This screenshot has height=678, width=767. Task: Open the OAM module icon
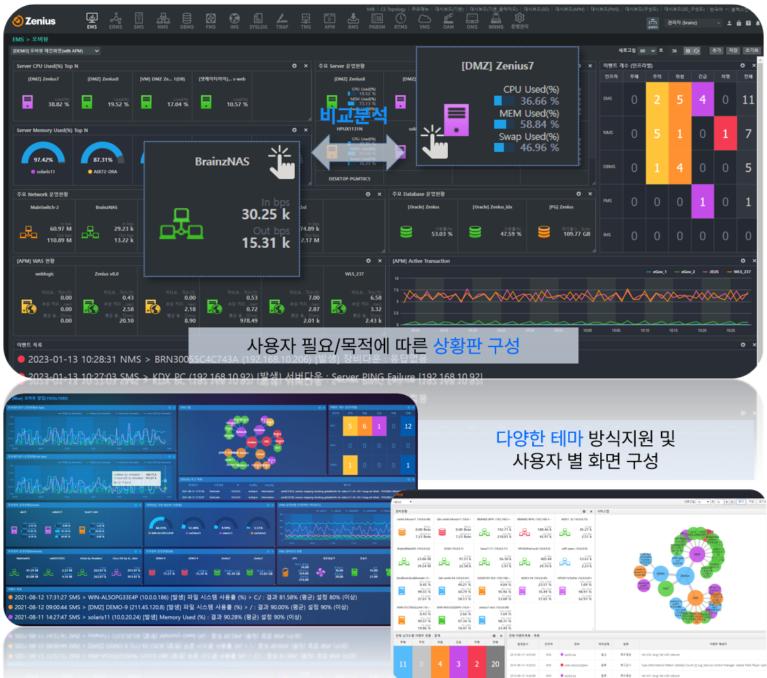(448, 21)
